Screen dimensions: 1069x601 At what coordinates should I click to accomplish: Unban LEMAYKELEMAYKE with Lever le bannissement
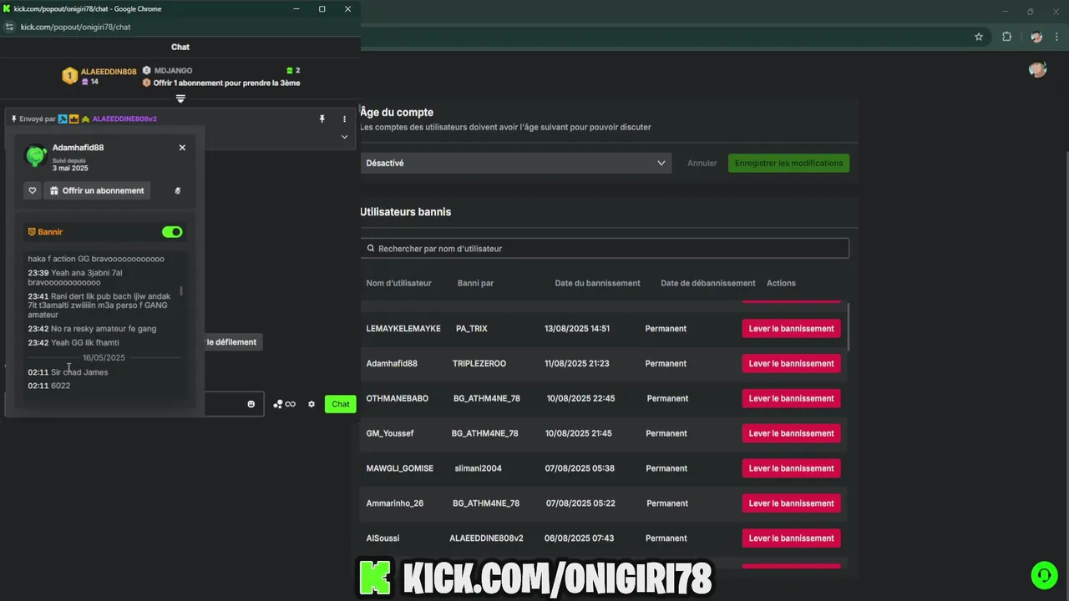(x=791, y=329)
